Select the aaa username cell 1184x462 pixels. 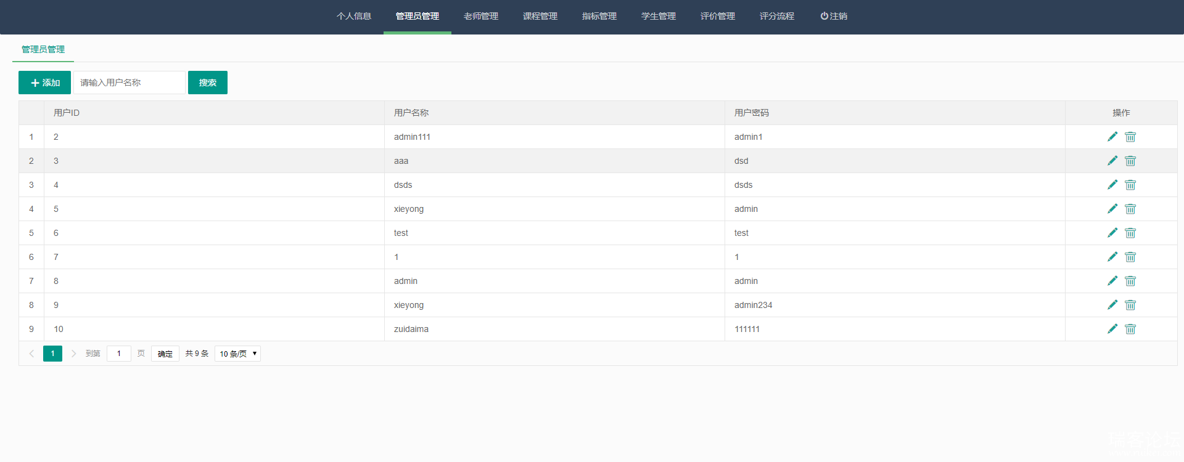554,161
